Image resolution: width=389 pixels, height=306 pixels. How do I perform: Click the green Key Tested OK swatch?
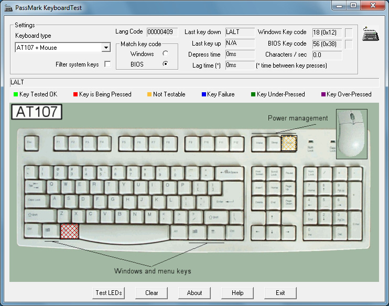[16, 94]
